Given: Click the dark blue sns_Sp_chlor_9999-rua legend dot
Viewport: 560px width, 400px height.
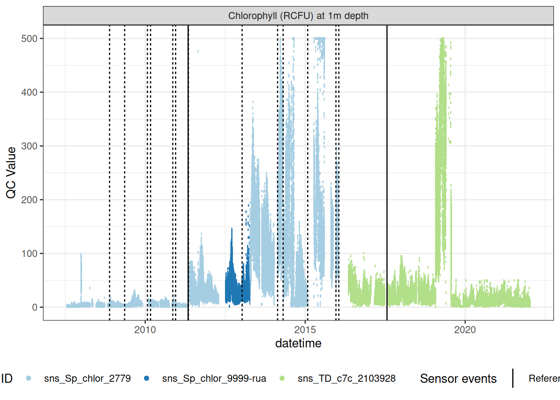Looking at the screenshot, I should click(146, 378).
